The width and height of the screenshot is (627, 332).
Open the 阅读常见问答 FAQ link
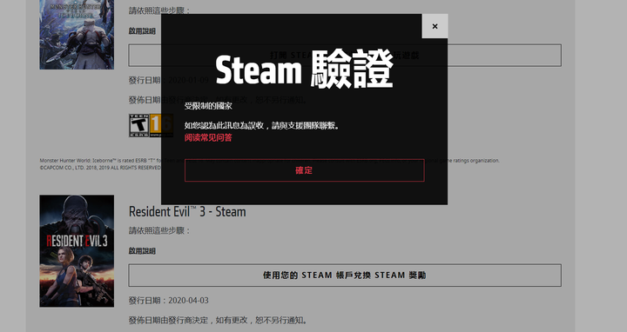[208, 138]
